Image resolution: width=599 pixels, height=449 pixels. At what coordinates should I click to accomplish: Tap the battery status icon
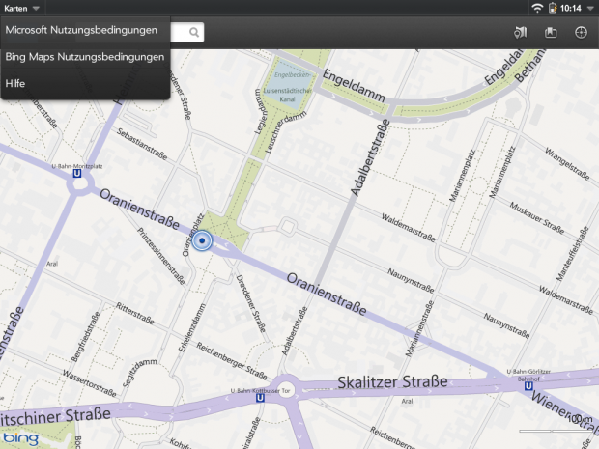click(x=552, y=8)
